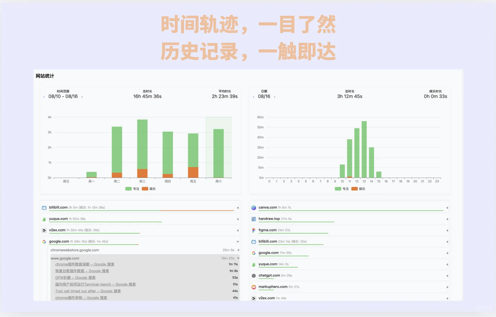
Task: Click the Google favicon next to google.com
Action: [44, 241]
